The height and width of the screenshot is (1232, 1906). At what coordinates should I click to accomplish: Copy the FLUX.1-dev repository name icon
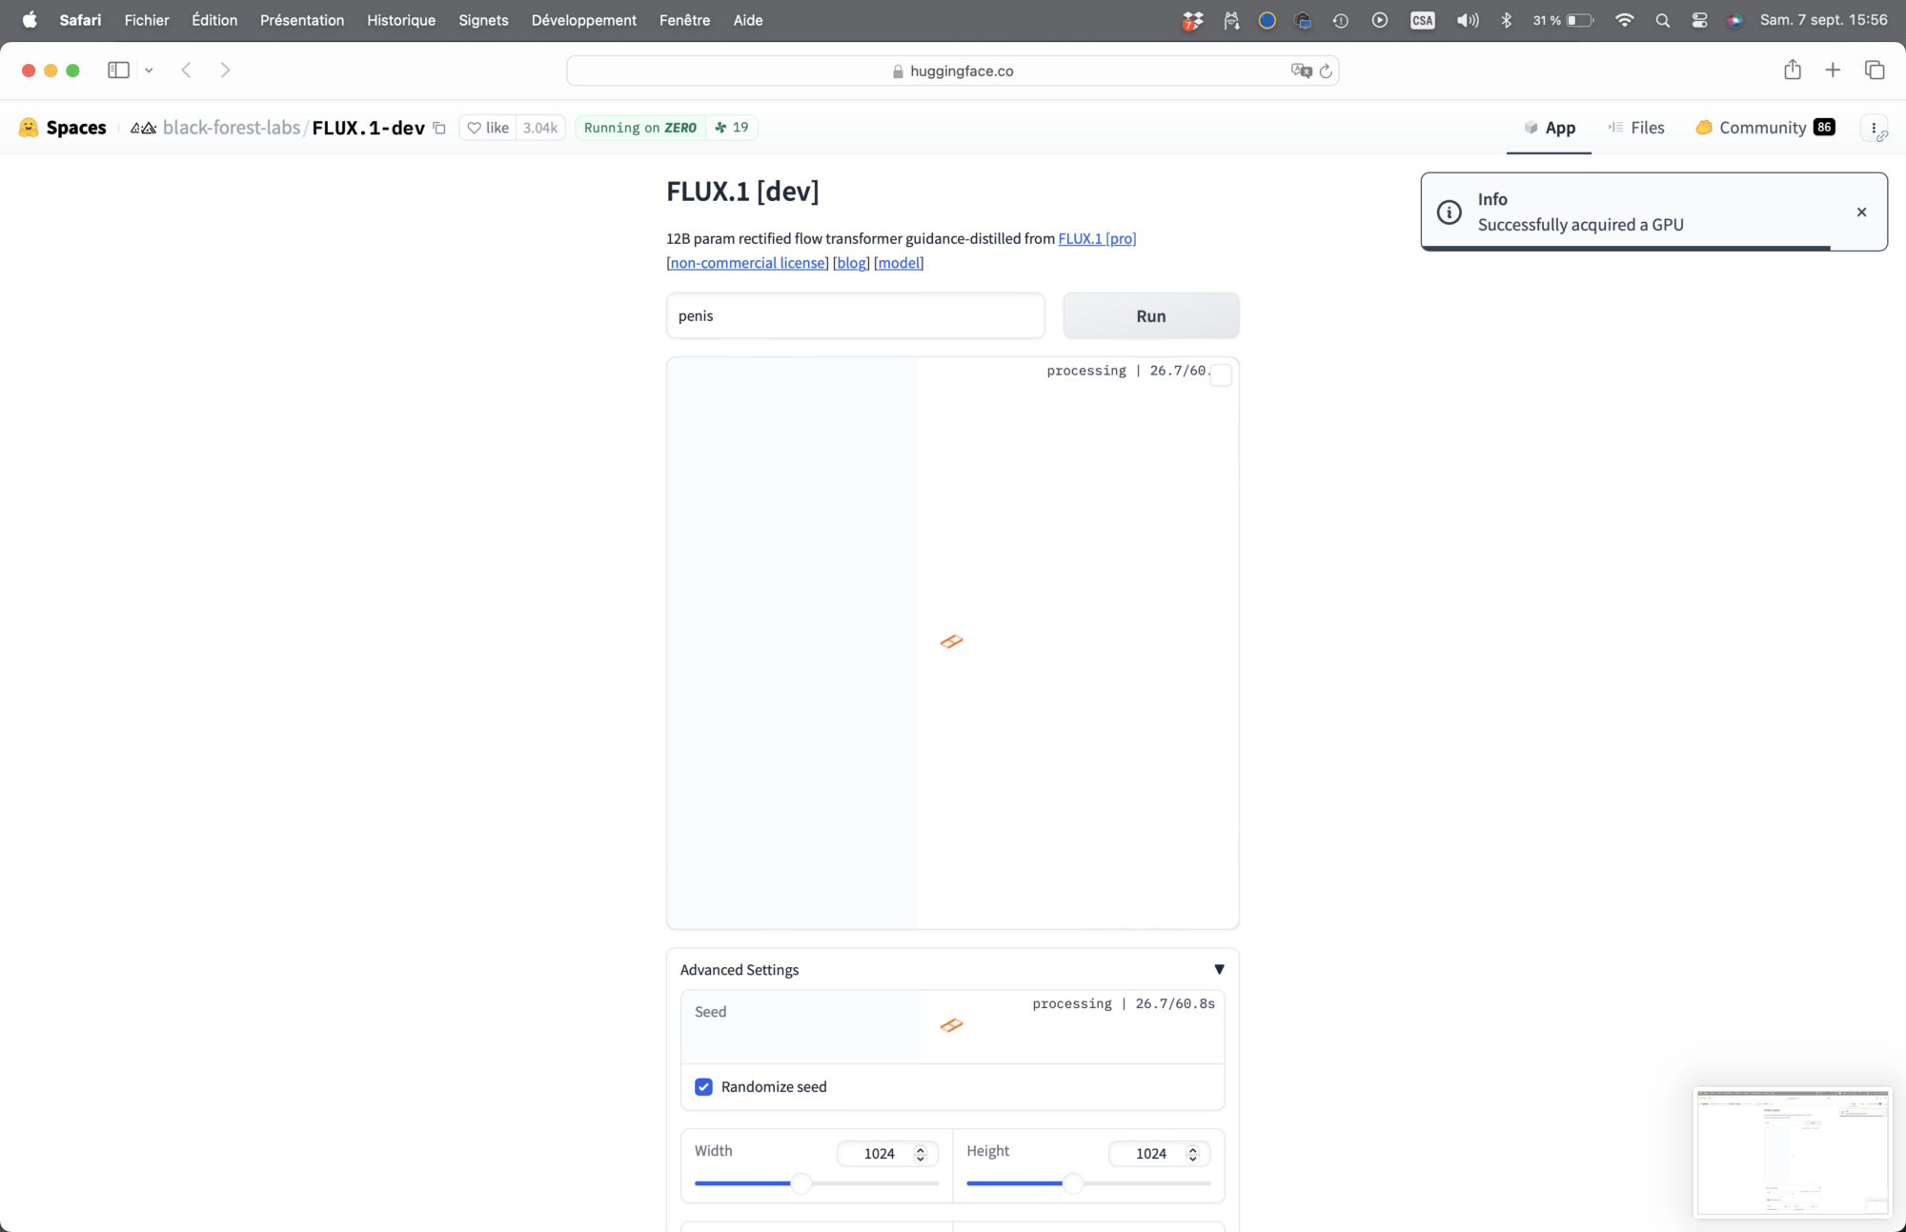pos(439,129)
